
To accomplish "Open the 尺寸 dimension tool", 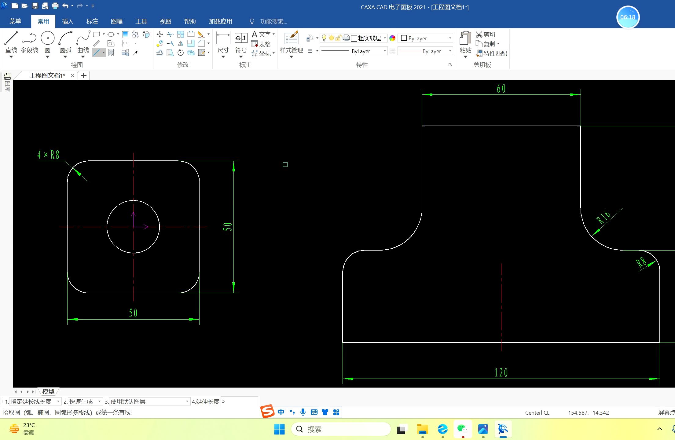I will [223, 44].
